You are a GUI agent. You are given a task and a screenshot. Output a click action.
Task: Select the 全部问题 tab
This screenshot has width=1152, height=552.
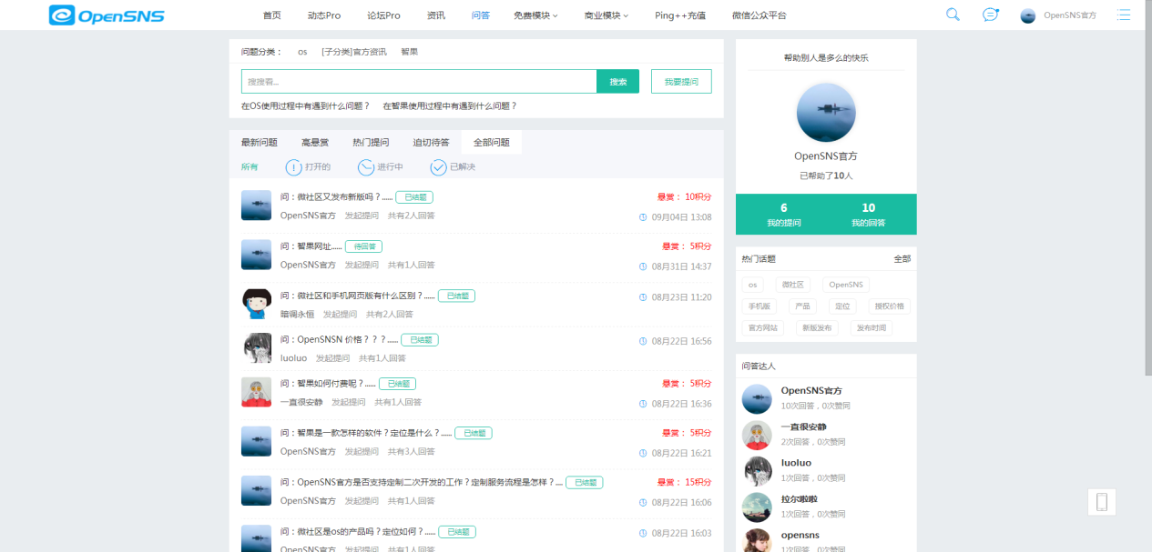click(492, 143)
